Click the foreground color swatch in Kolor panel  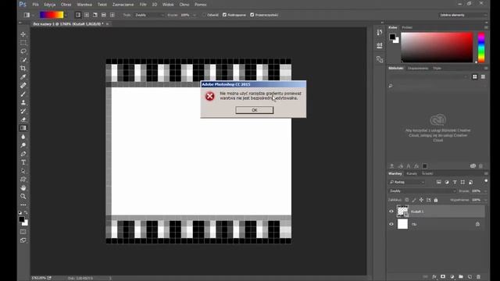click(392, 37)
